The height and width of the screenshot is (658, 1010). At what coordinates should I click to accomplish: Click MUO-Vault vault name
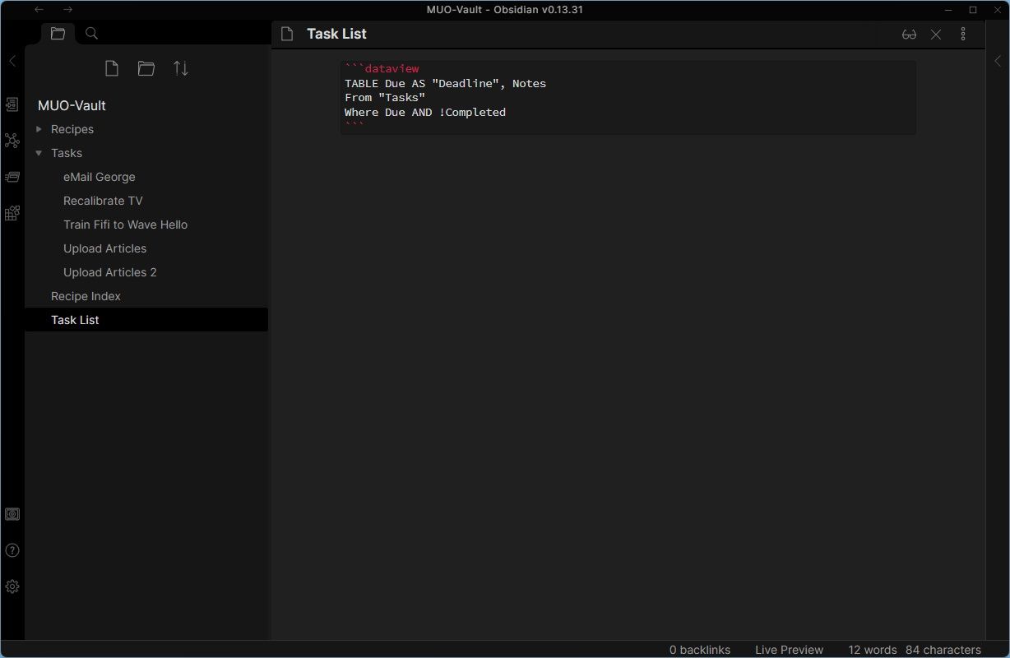click(x=72, y=105)
